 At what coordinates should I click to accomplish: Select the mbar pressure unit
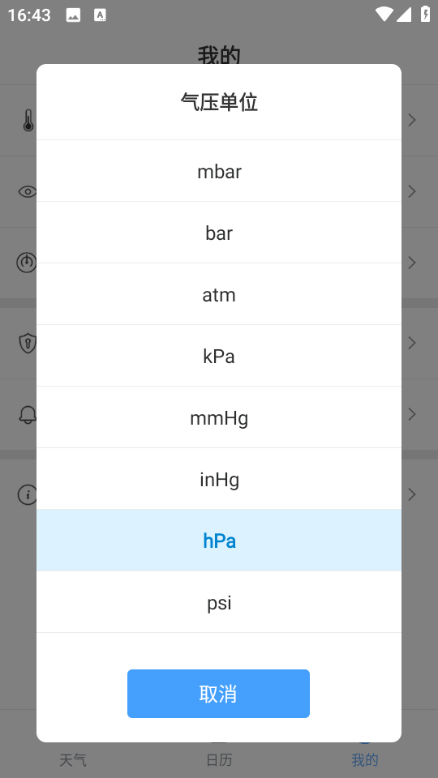(219, 171)
